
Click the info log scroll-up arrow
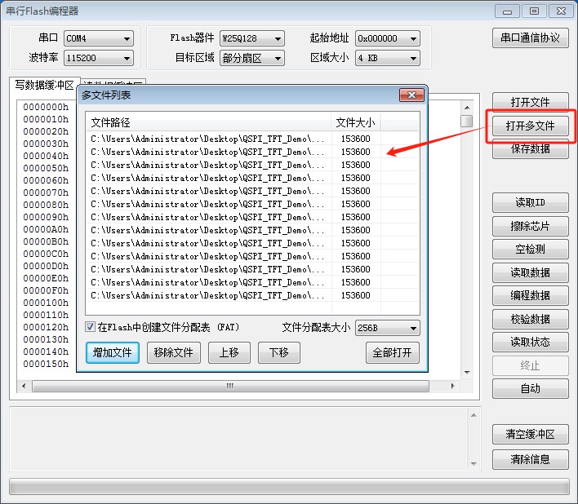[x=474, y=415]
